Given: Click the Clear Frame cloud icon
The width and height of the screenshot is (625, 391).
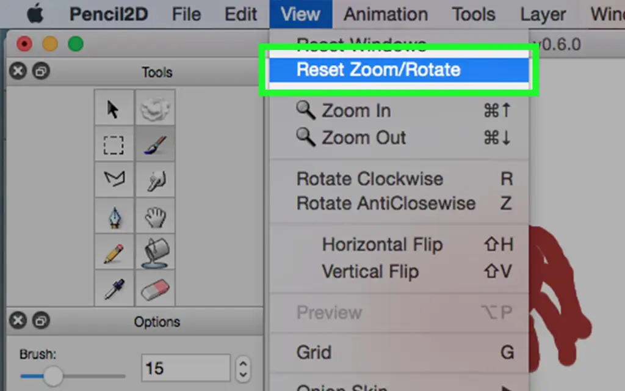Looking at the screenshot, I should pyautogui.click(x=155, y=108).
